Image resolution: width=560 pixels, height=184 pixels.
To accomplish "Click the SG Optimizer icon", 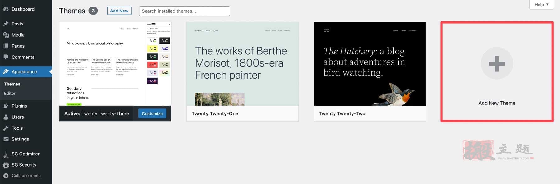I will coord(6,154).
